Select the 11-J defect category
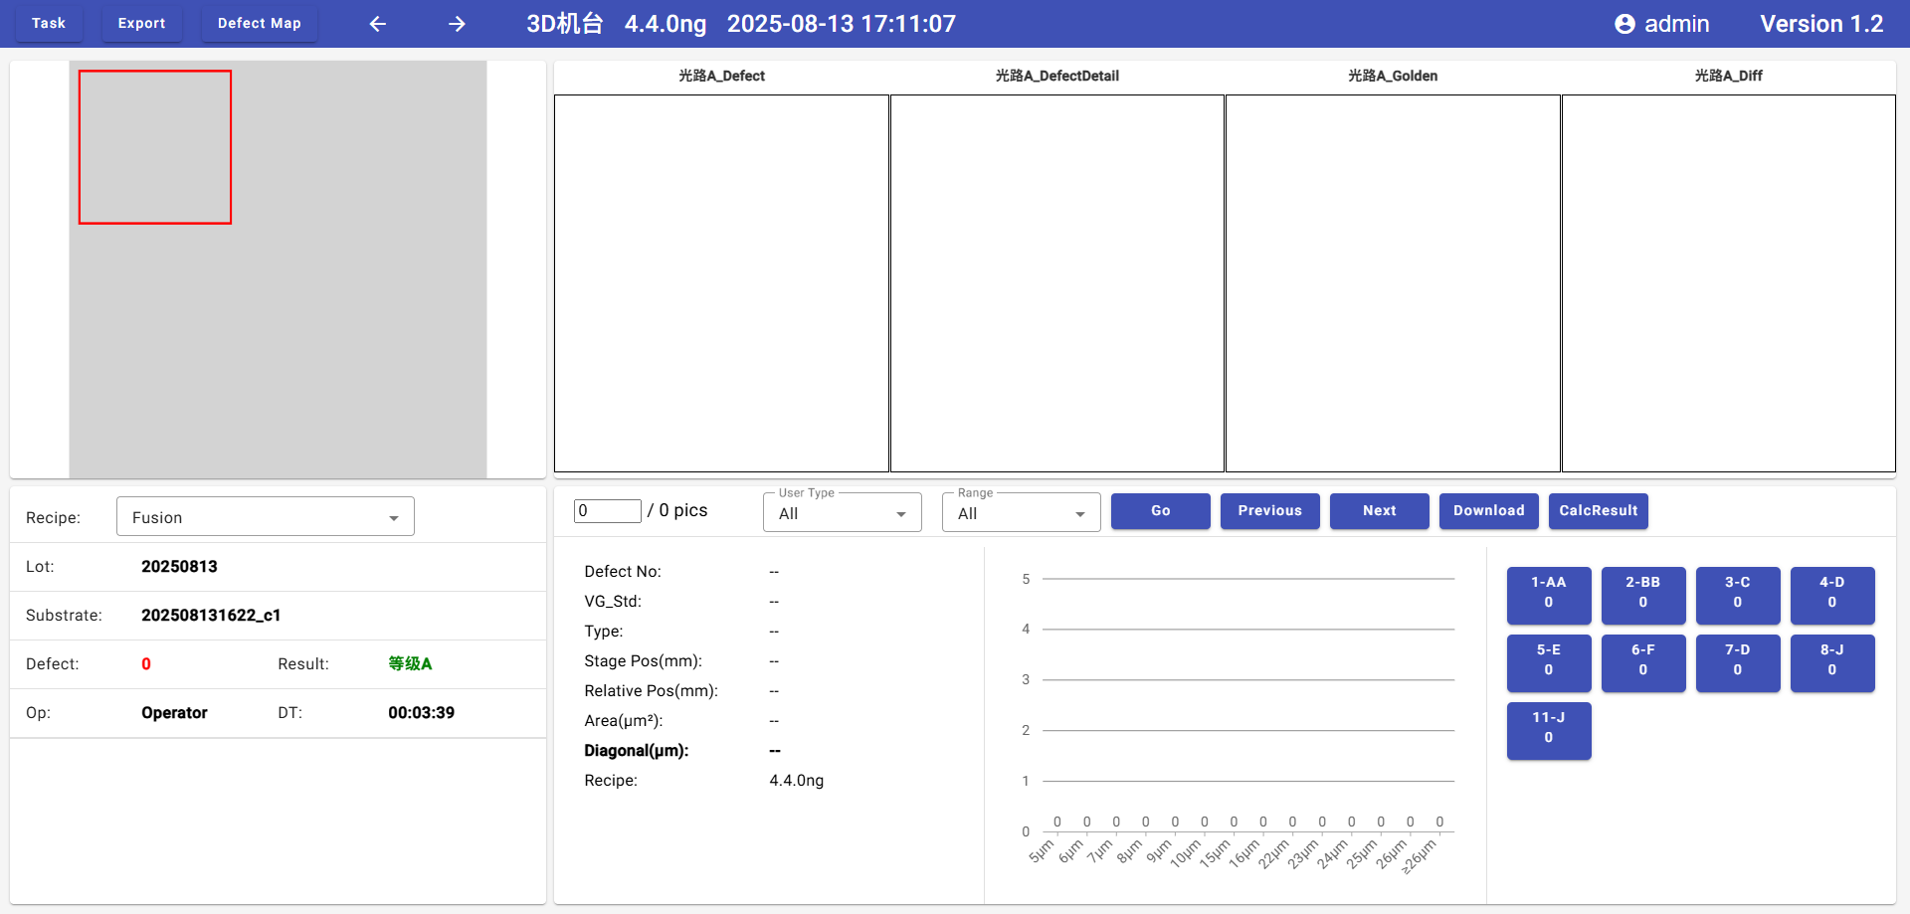The width and height of the screenshot is (1910, 914). point(1548,728)
